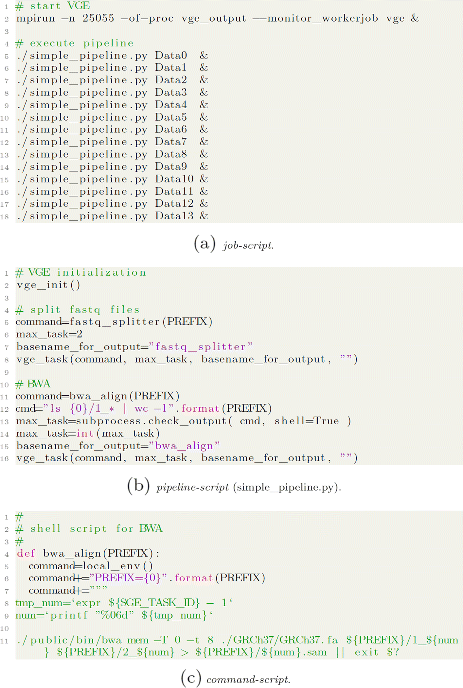Select the simple_pipeline.py Data10 line

[112, 179]
